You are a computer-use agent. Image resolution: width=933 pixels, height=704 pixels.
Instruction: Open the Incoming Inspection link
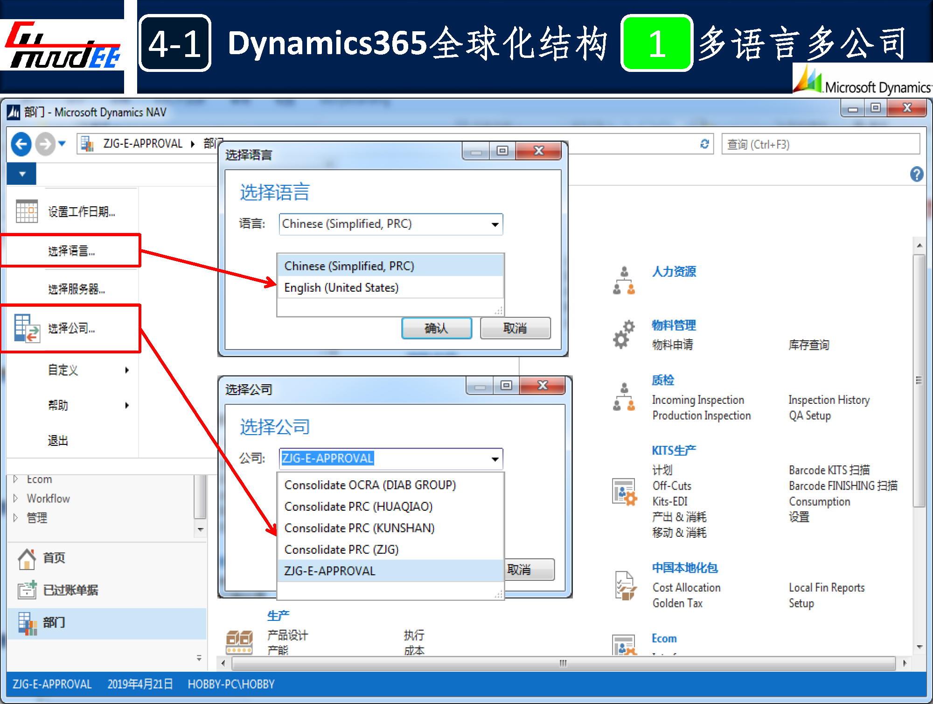pos(697,400)
